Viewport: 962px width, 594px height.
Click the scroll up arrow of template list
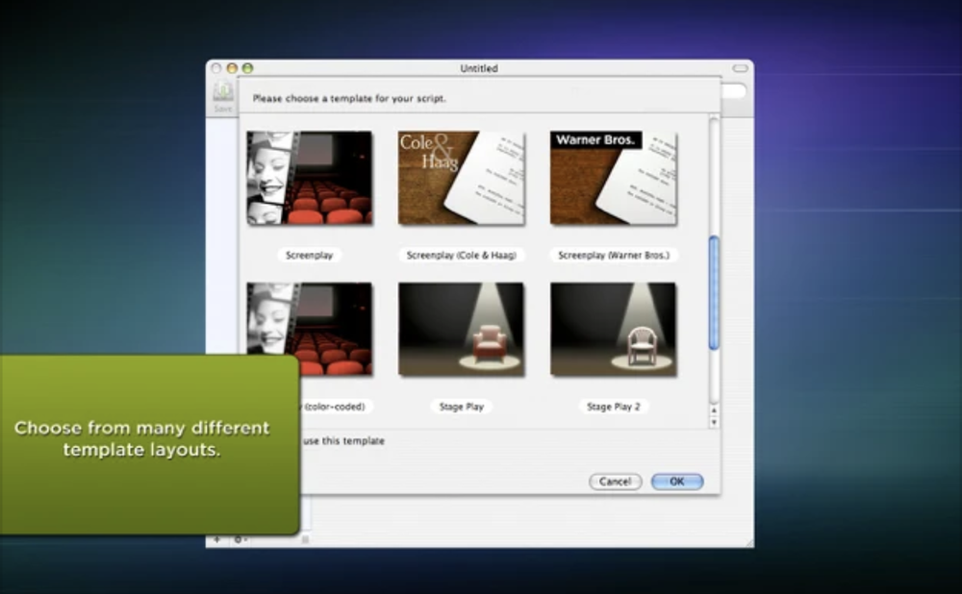click(714, 410)
